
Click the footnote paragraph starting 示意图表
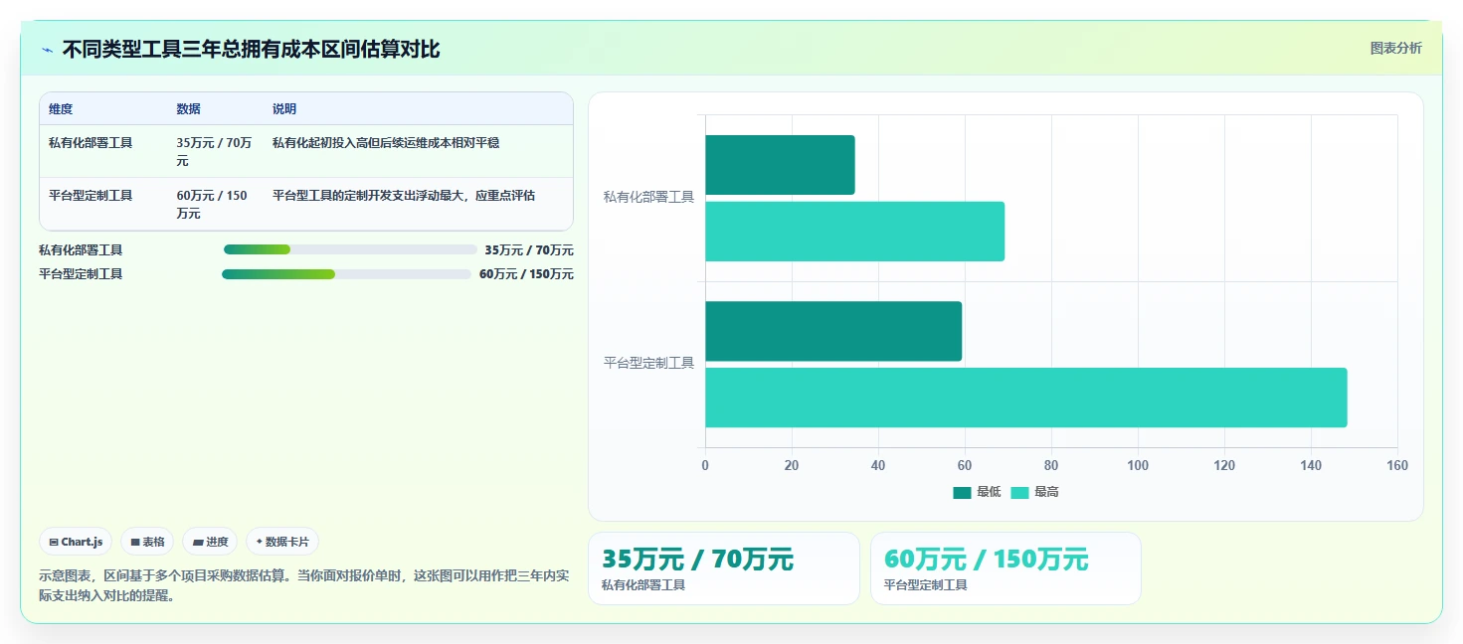tap(303, 585)
